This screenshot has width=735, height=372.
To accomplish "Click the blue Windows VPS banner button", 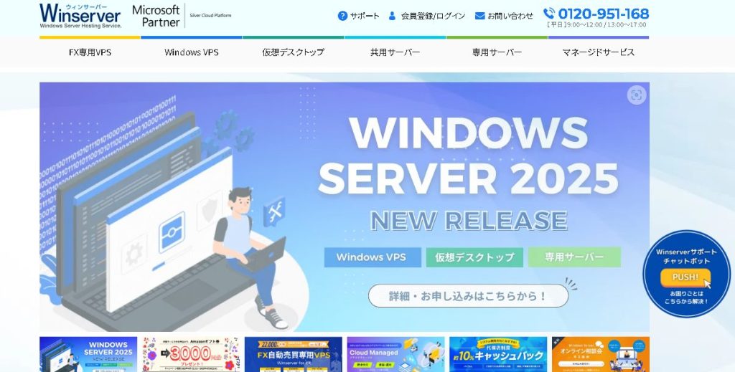I will point(373,257).
